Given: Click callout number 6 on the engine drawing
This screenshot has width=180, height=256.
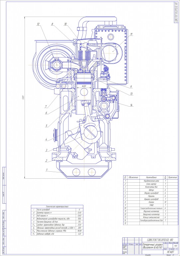Looking at the screenshot, I should pyautogui.click(x=46, y=113).
